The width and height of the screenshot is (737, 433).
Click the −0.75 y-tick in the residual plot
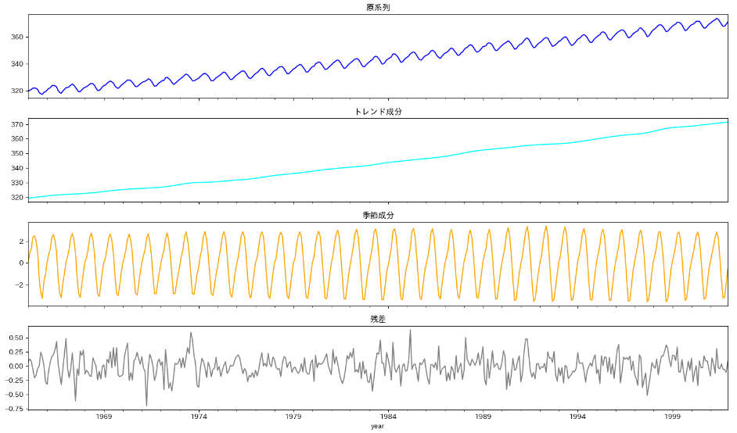click(x=13, y=409)
